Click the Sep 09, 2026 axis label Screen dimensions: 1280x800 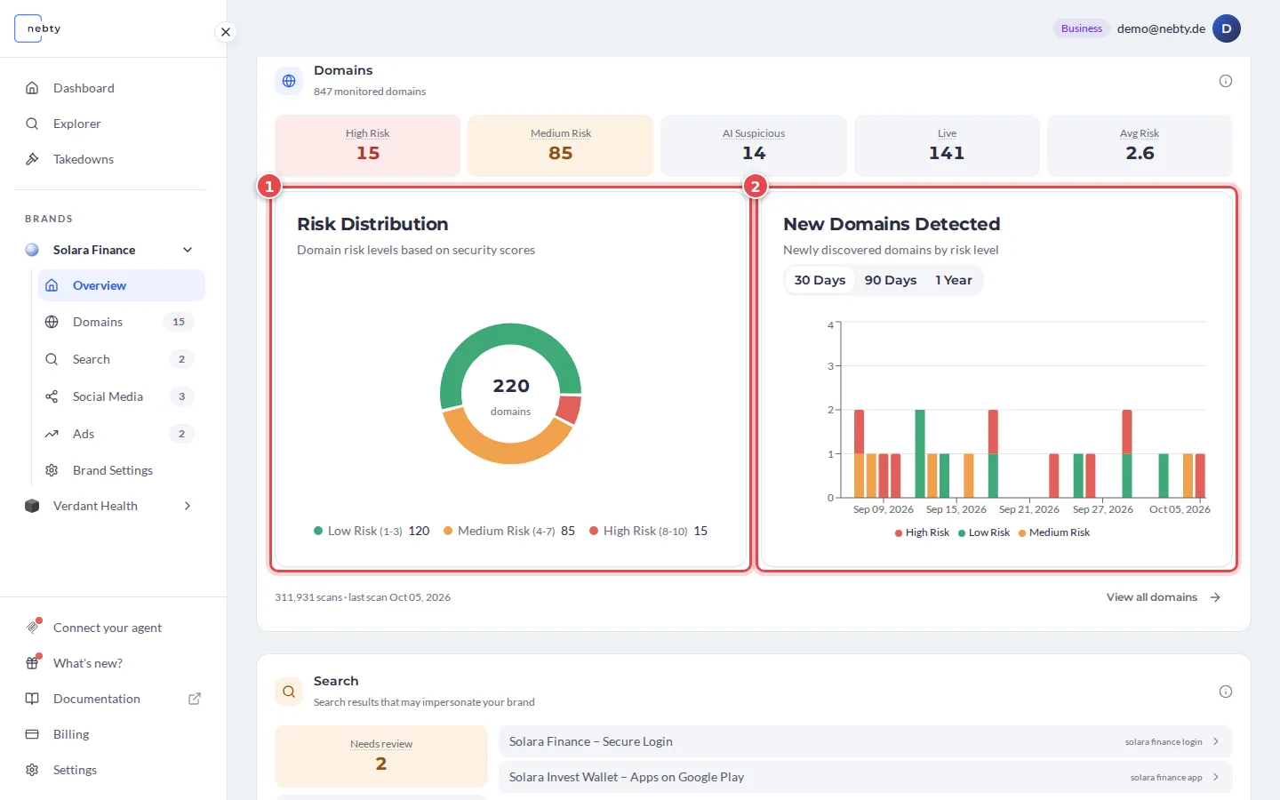883,509
